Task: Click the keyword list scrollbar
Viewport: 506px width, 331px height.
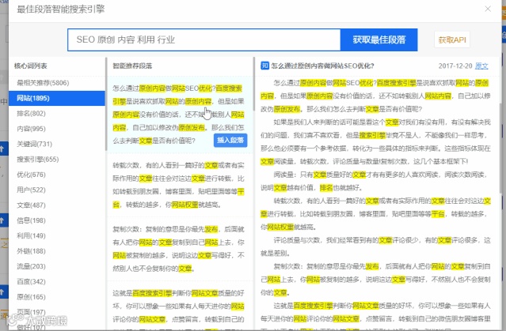Action: 106,104
